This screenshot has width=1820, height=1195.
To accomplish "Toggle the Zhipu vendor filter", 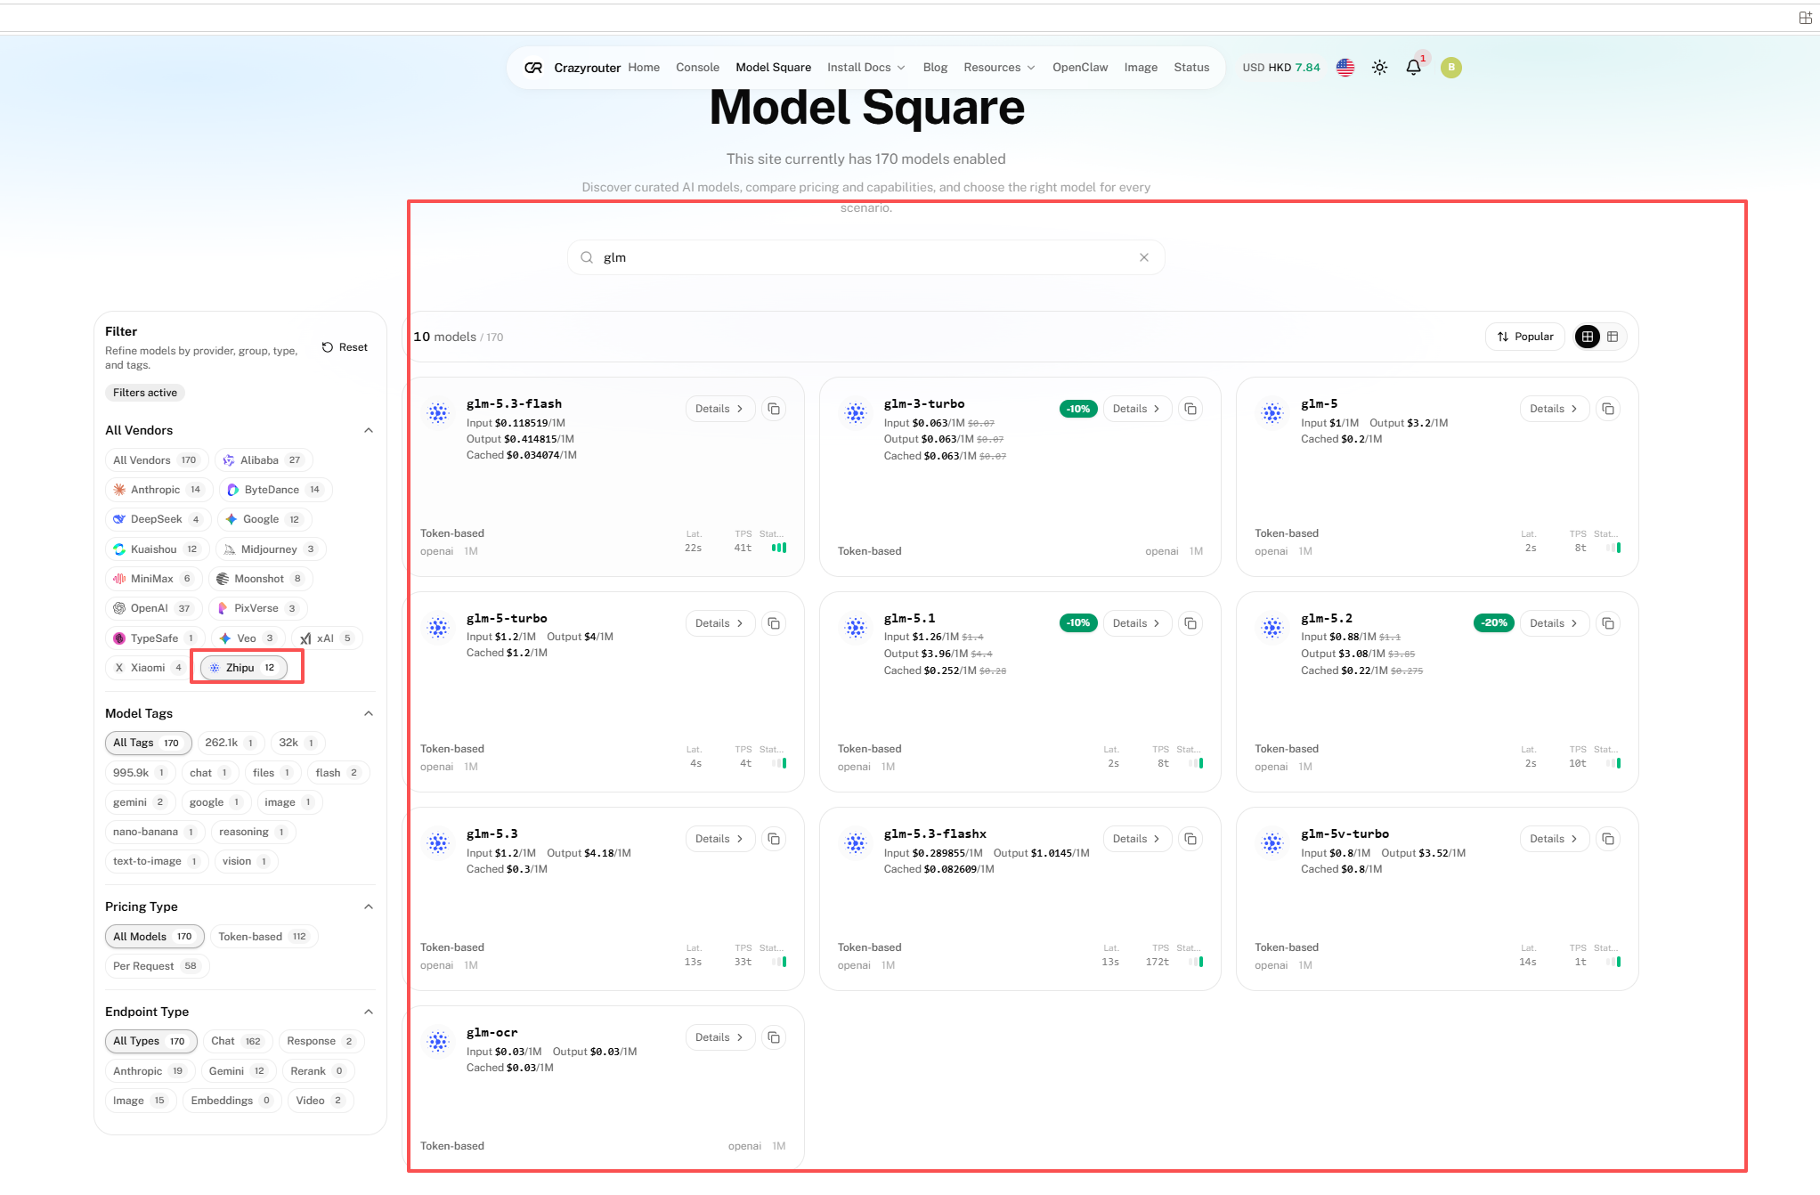I will point(244,668).
